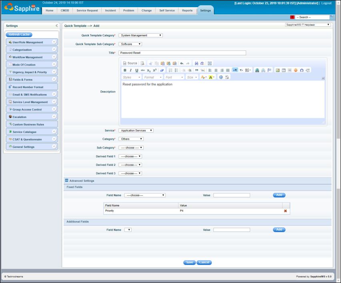Go to the Incident tab
This screenshot has height=283, width=341.
[x=110, y=10]
